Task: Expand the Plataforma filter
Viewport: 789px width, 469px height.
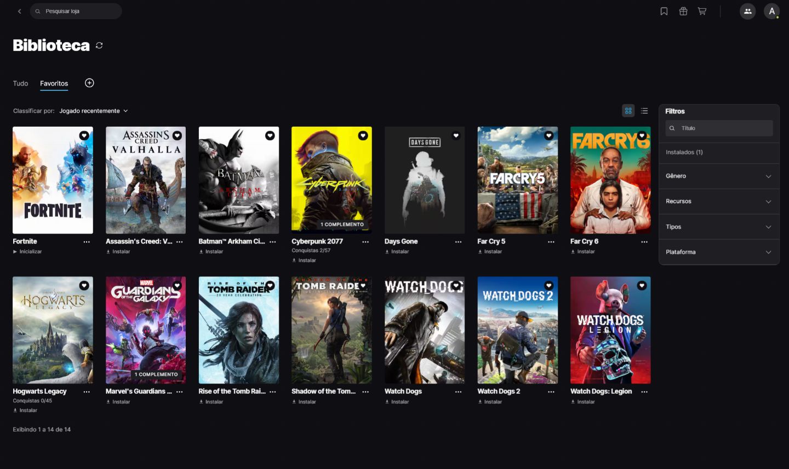Action: tap(719, 252)
